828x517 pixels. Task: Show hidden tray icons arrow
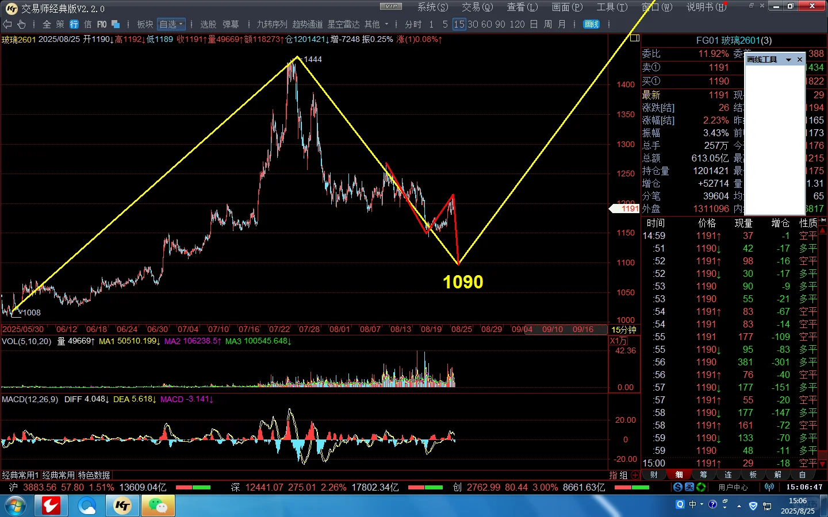click(x=739, y=506)
